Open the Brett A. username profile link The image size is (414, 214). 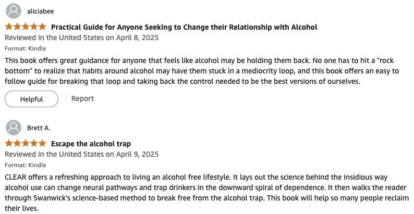click(x=39, y=128)
